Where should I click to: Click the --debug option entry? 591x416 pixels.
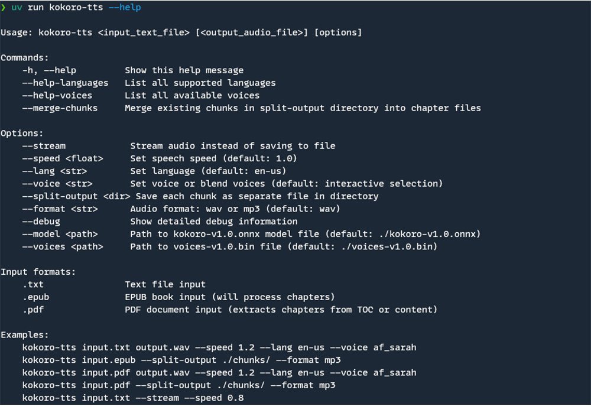41,221
